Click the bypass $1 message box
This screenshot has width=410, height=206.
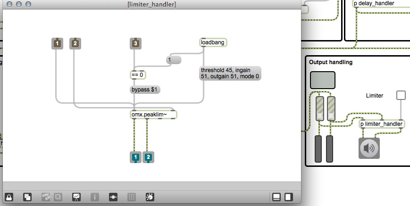click(145, 90)
